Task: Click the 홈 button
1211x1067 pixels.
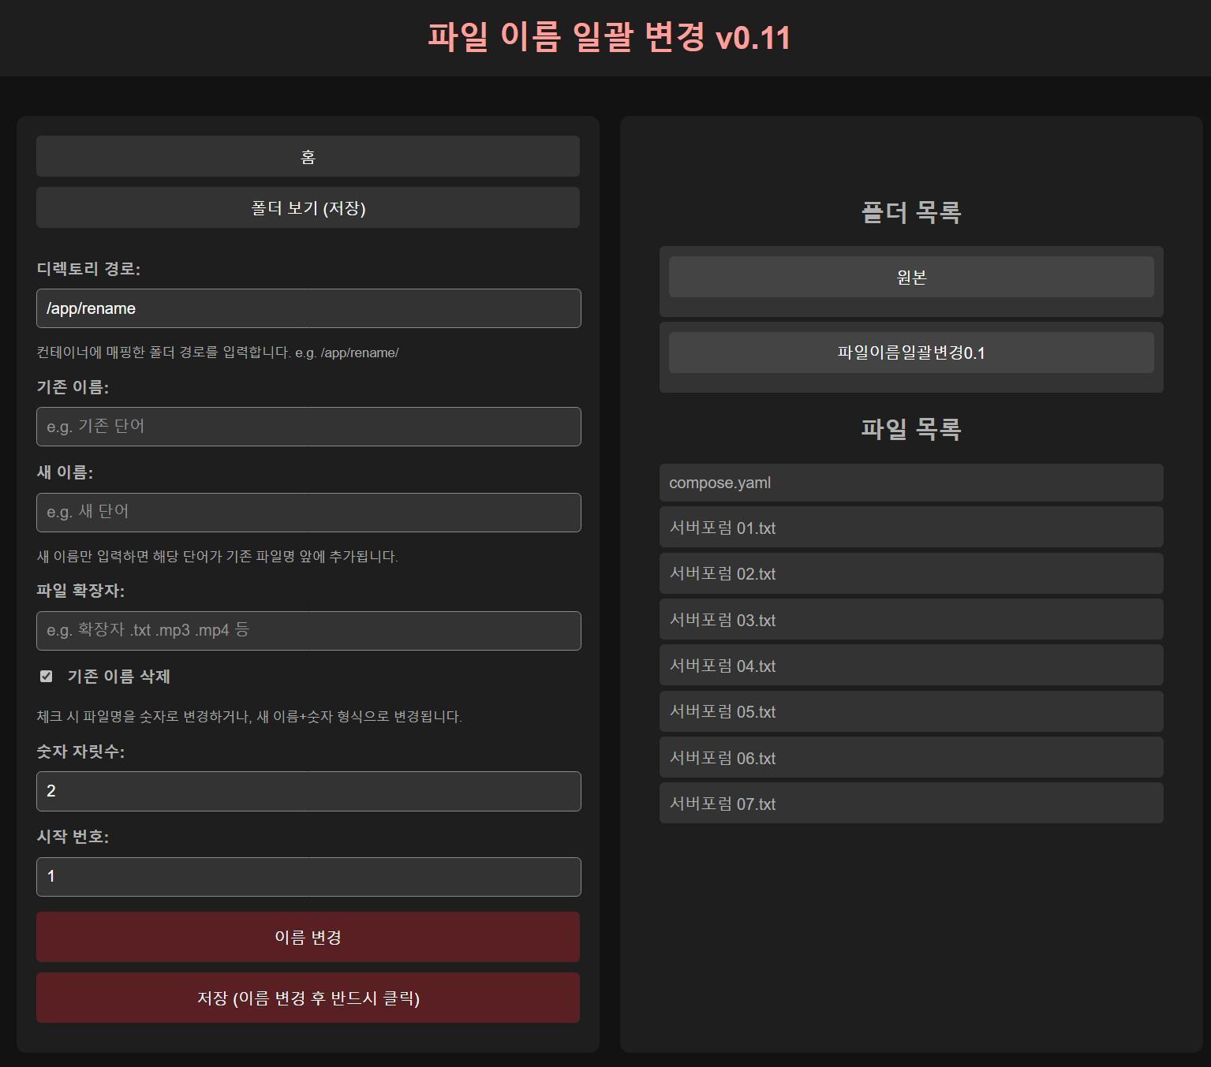Action: point(308,156)
